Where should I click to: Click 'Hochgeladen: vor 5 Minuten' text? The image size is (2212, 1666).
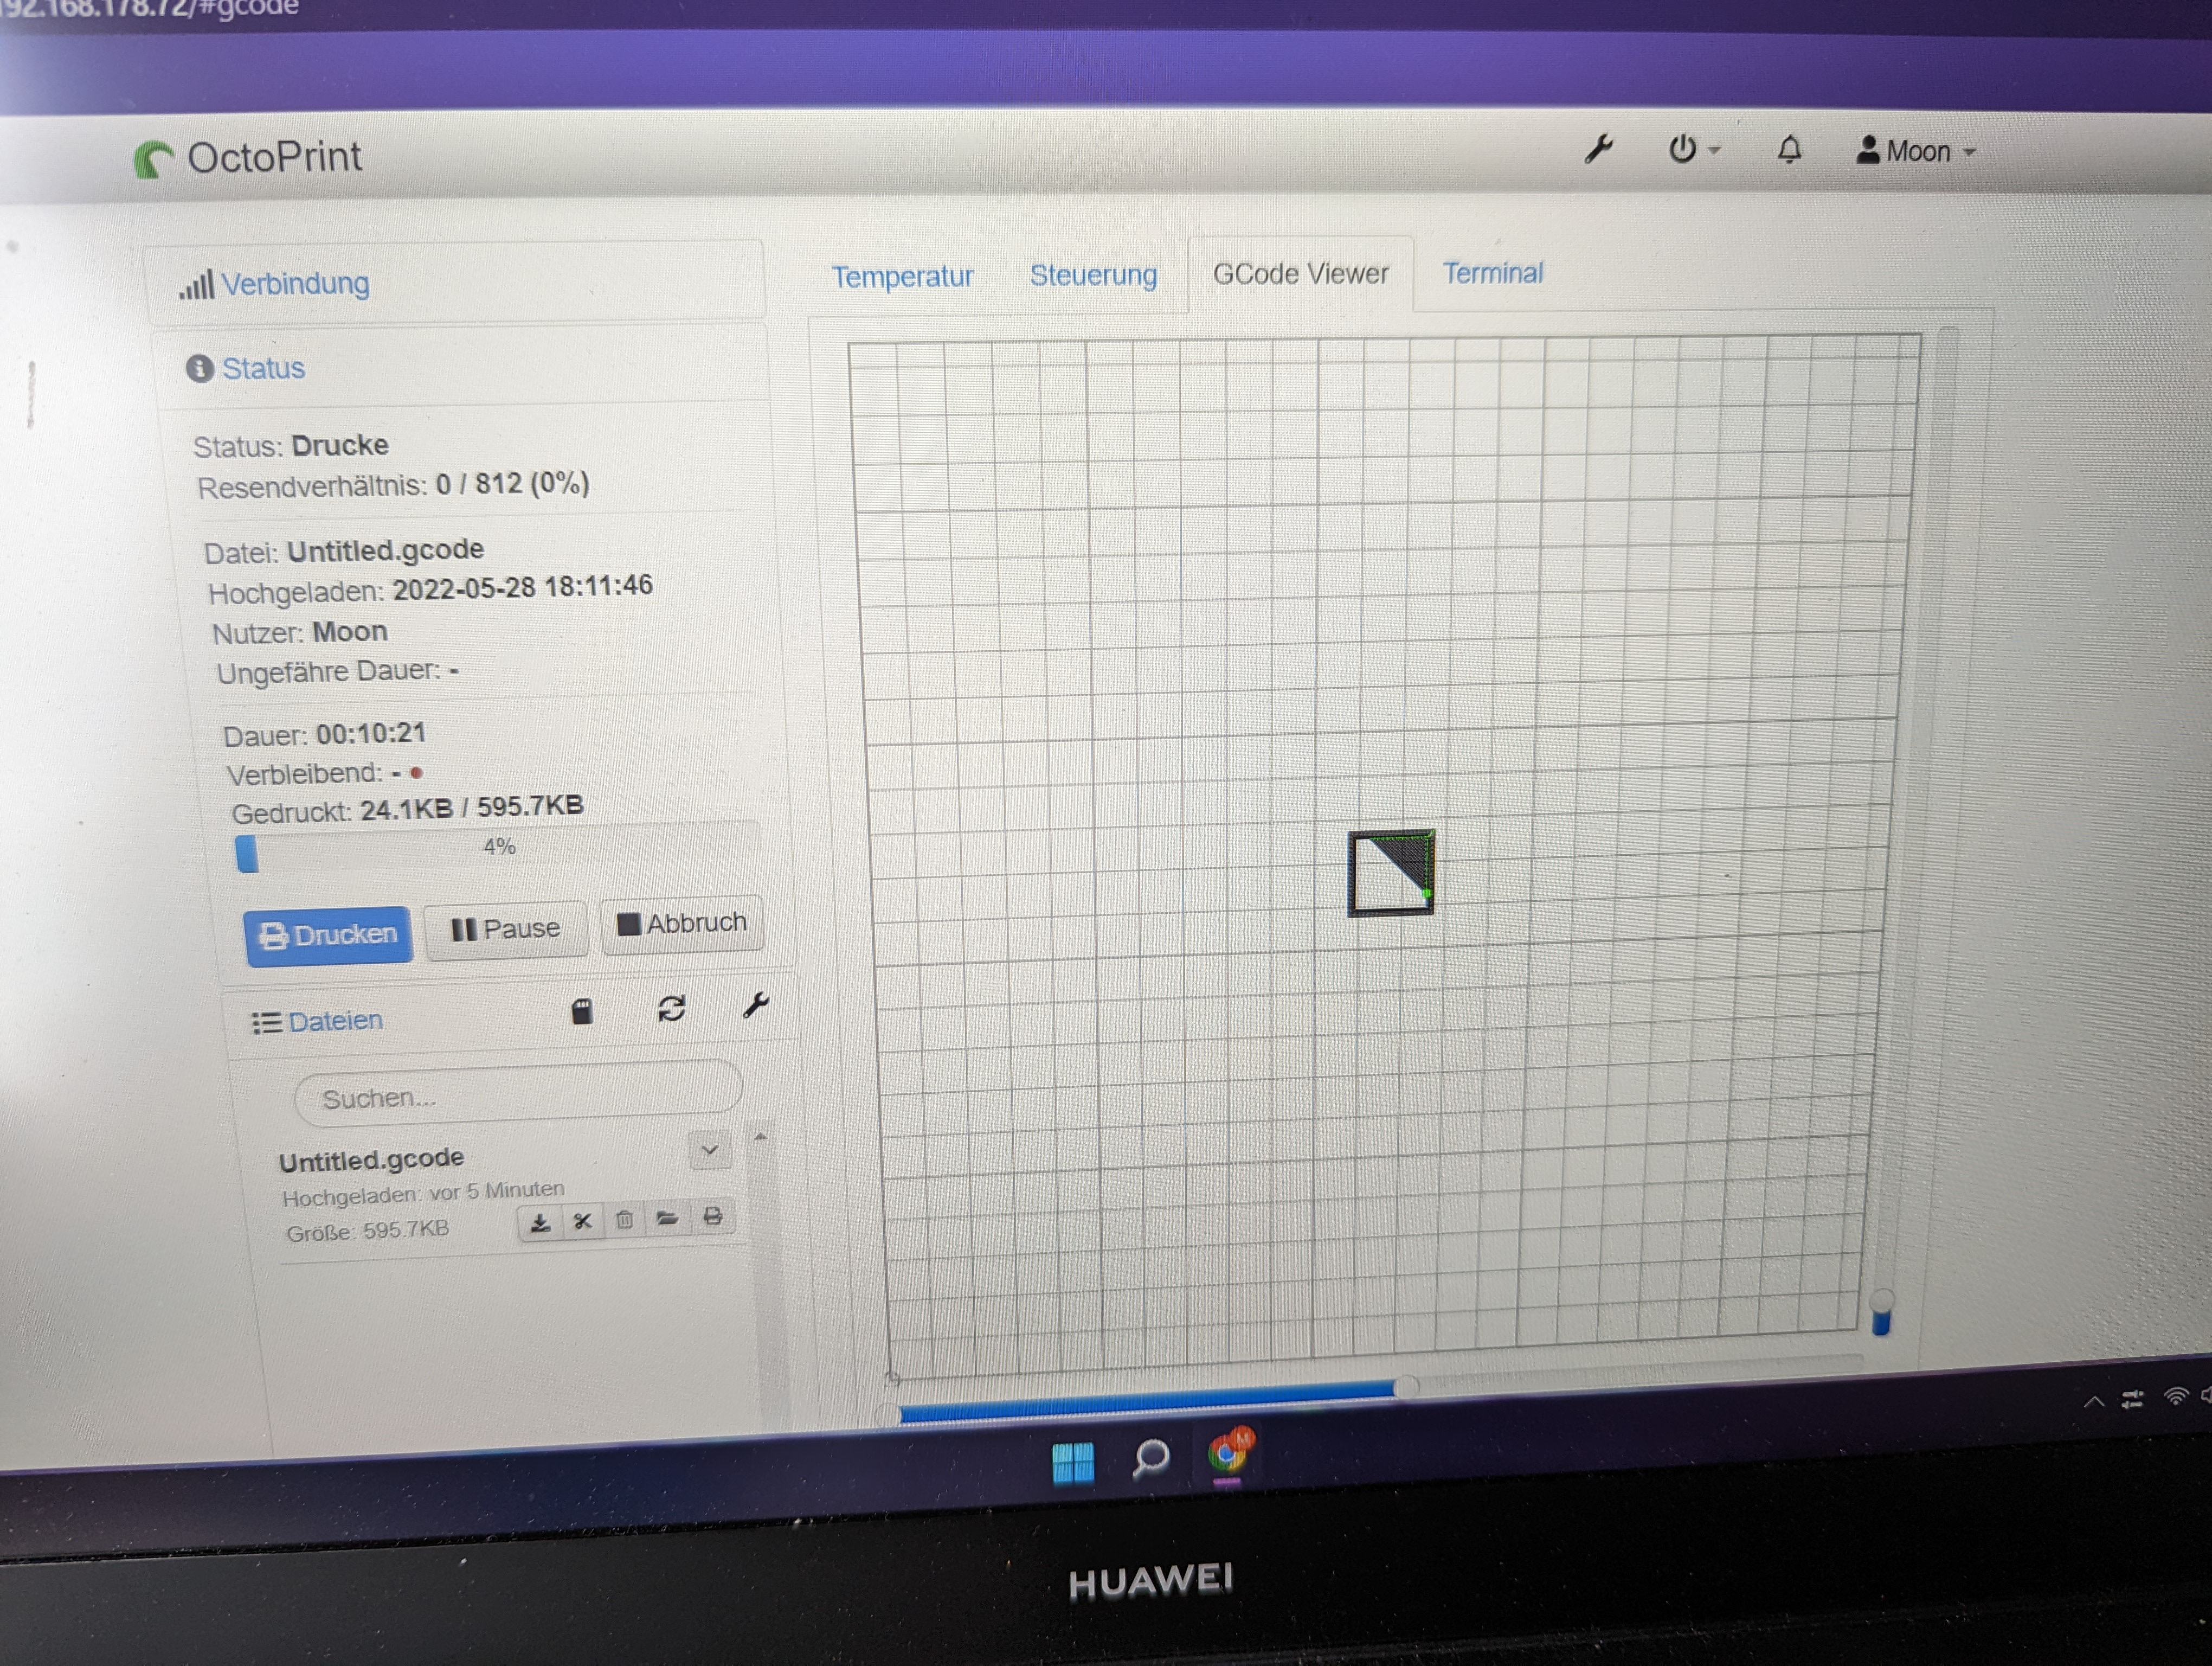[x=423, y=1193]
